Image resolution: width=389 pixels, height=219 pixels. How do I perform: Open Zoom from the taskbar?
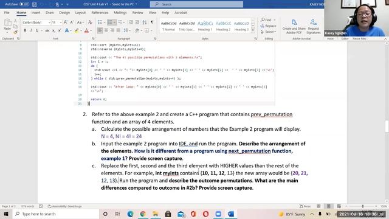(218, 214)
